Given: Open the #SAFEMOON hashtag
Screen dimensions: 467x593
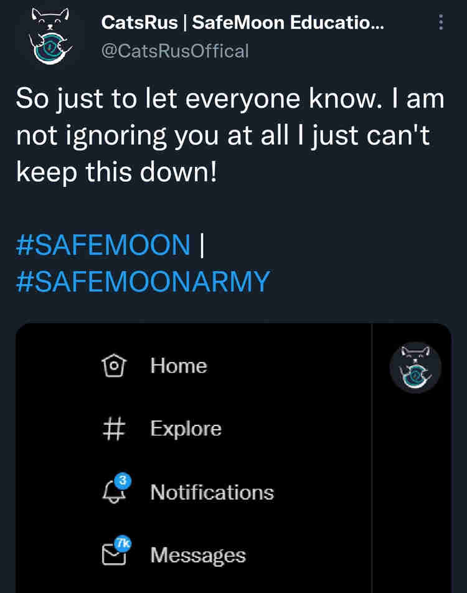Looking at the screenshot, I should (x=103, y=245).
